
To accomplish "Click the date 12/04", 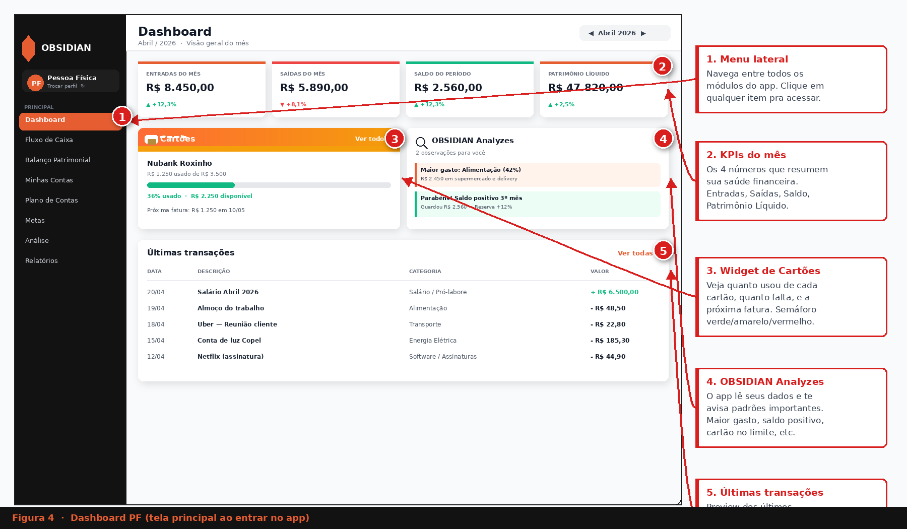I will [156, 357].
